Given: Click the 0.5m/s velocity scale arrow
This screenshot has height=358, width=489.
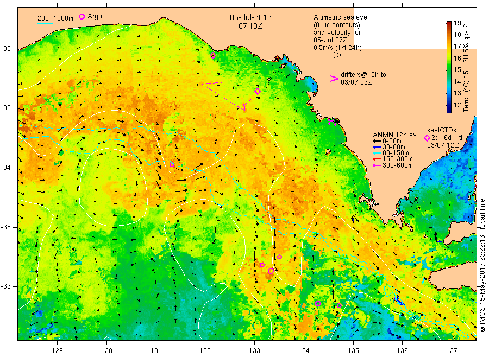Looking at the screenshot, I should pyautogui.click(x=330, y=55).
